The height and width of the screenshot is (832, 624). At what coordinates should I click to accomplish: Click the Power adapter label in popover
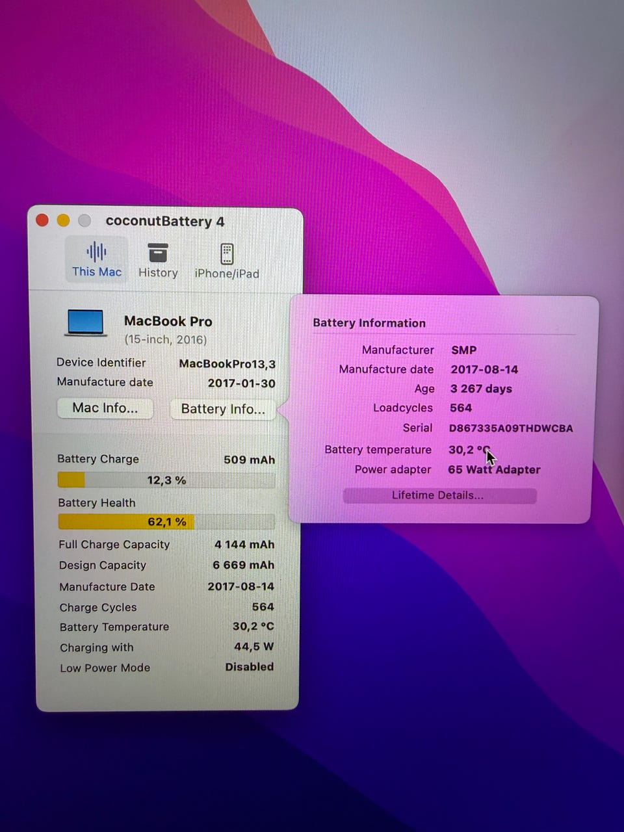point(393,469)
